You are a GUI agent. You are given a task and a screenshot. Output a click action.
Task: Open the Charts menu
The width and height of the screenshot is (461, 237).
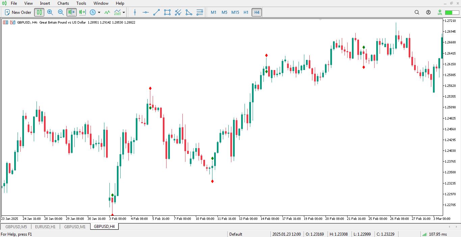tap(63, 3)
